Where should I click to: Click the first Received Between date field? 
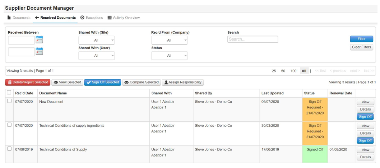pos(21,40)
